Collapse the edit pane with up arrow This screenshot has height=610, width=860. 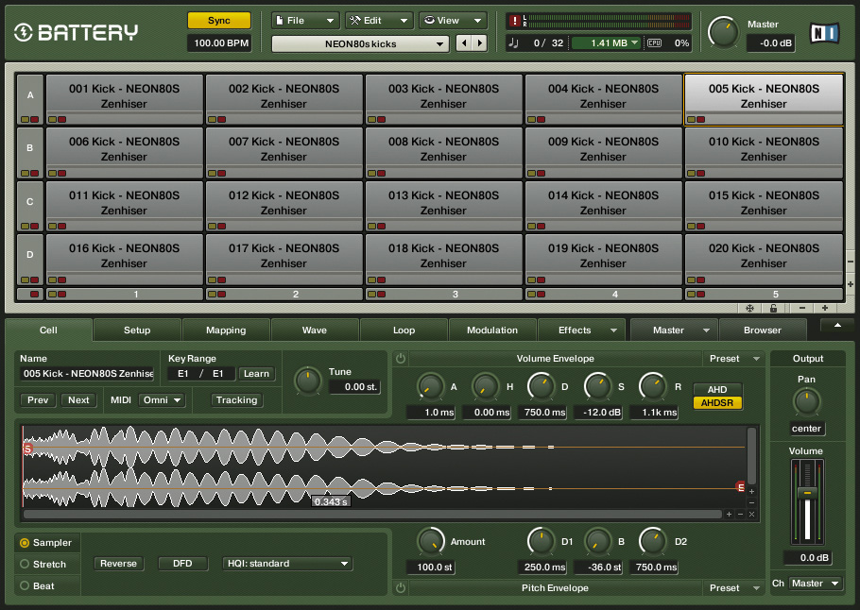point(837,326)
